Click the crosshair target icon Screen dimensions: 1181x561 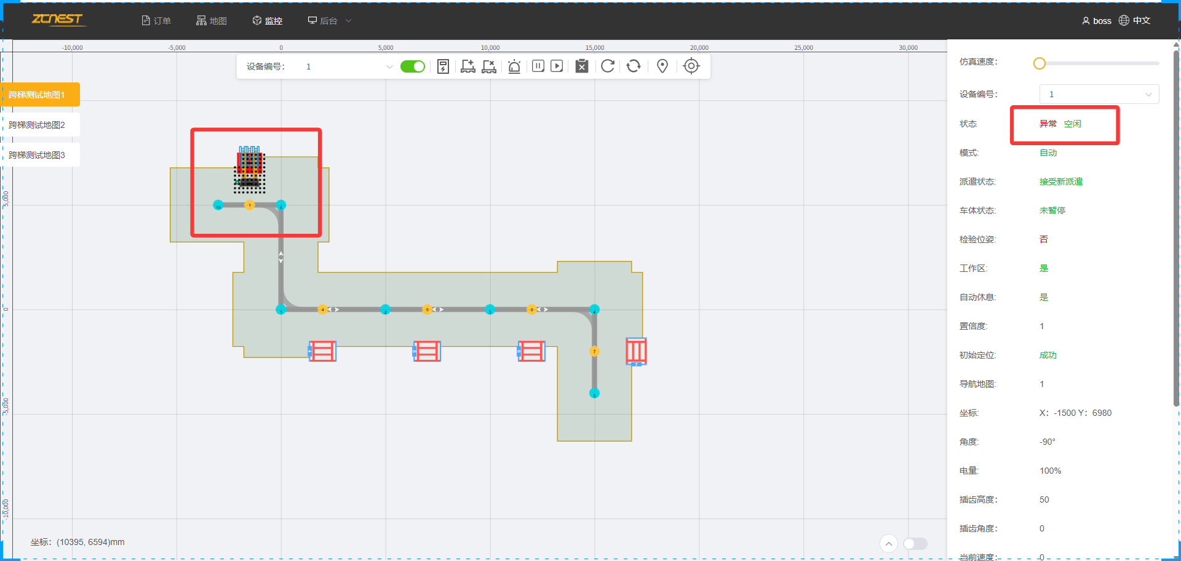click(x=691, y=66)
